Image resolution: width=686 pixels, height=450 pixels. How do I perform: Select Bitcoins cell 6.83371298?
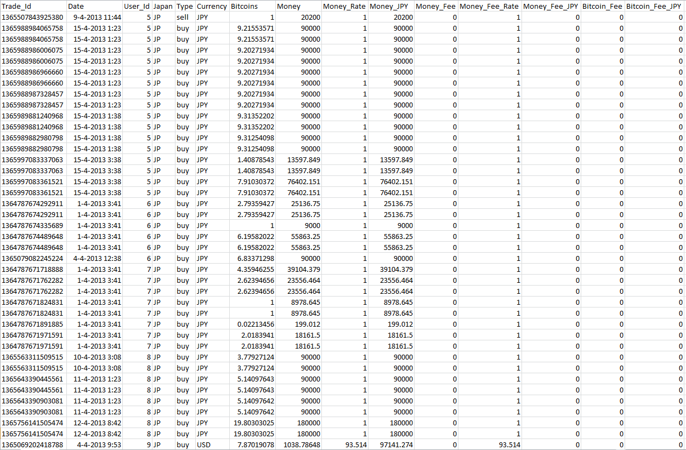[x=252, y=258]
